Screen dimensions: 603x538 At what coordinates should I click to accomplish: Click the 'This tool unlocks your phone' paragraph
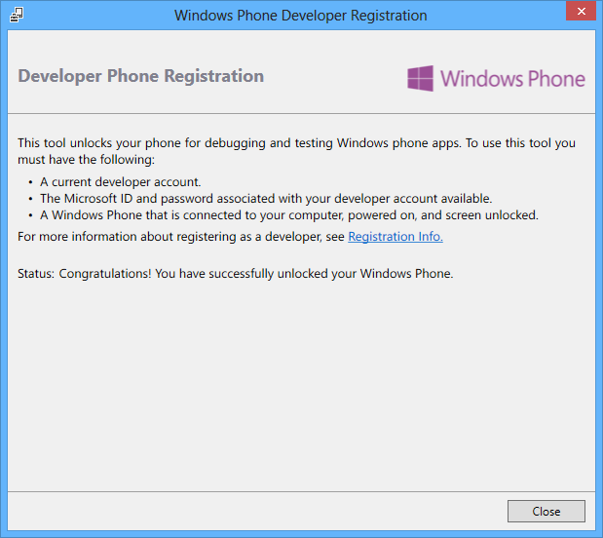296,151
